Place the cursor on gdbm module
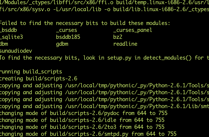209x137 pixels. [x=62, y=44]
